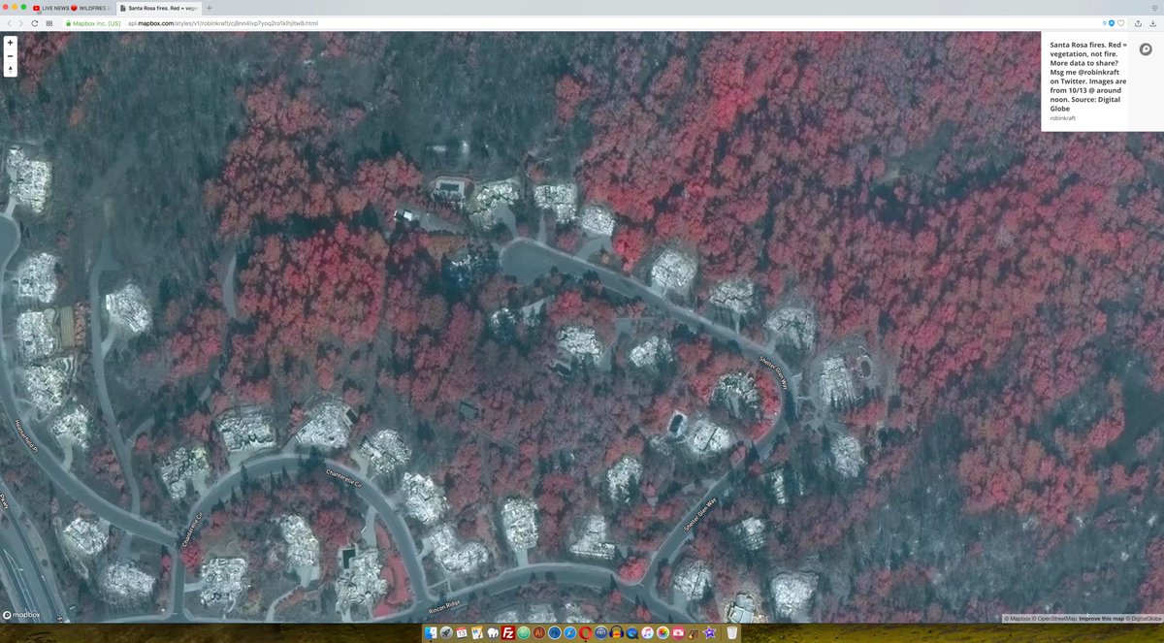Reload the Mapbox page
The width and height of the screenshot is (1164, 643).
[35, 22]
